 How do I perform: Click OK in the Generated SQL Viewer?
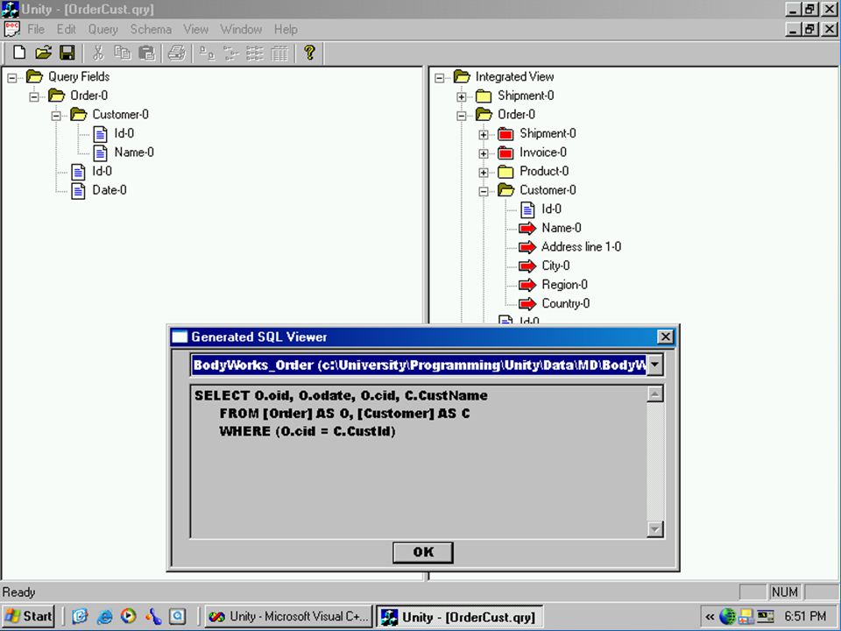coord(422,552)
